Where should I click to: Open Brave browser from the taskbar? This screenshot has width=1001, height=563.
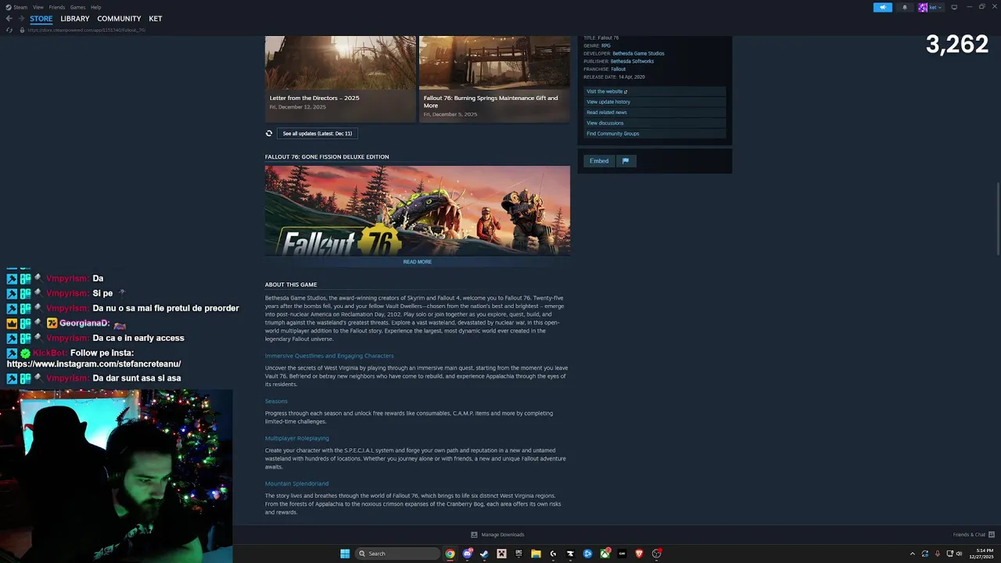639,554
